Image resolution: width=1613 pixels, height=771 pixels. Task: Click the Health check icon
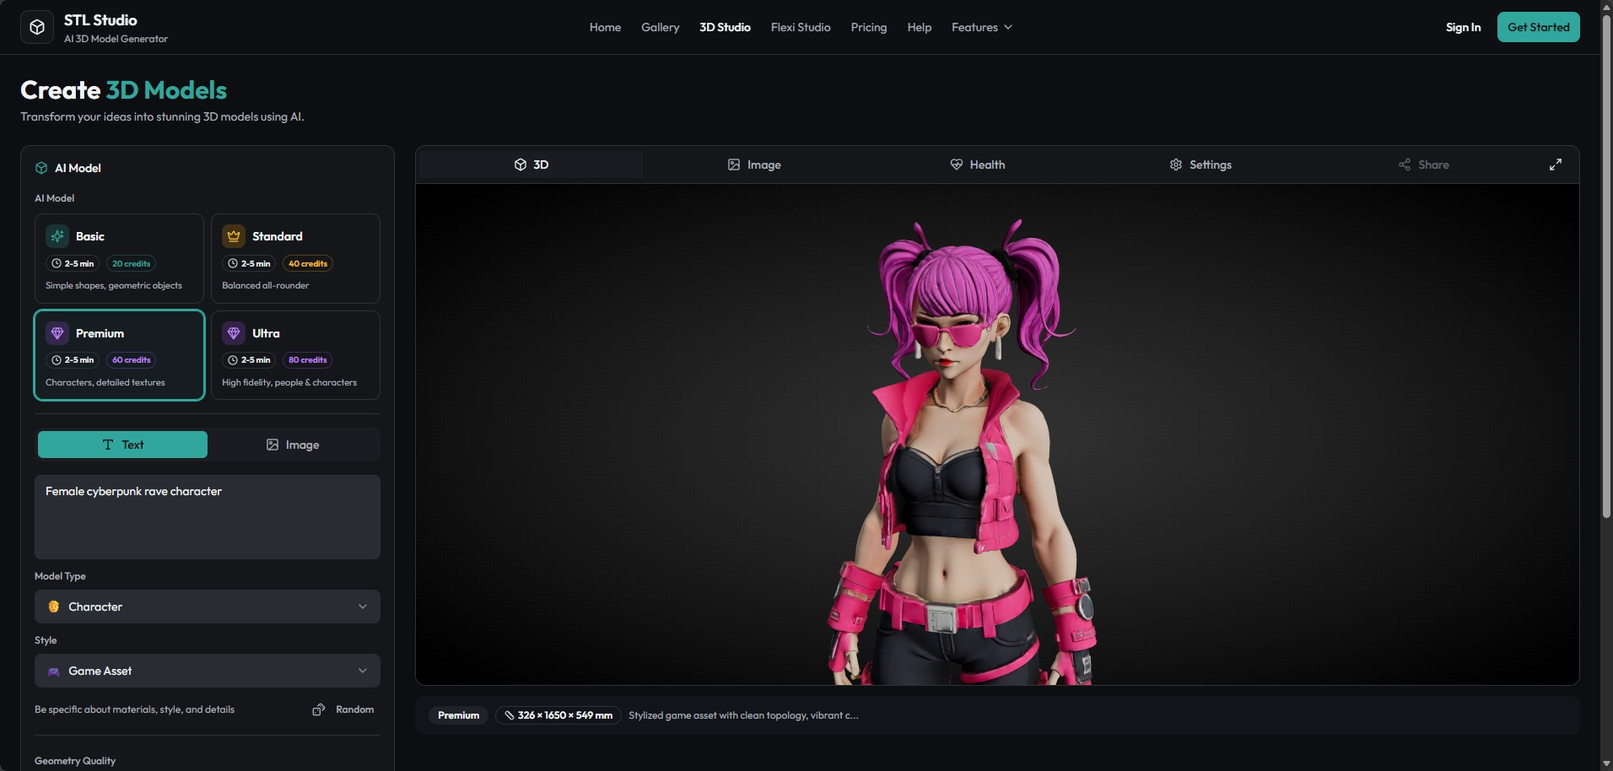pos(956,164)
